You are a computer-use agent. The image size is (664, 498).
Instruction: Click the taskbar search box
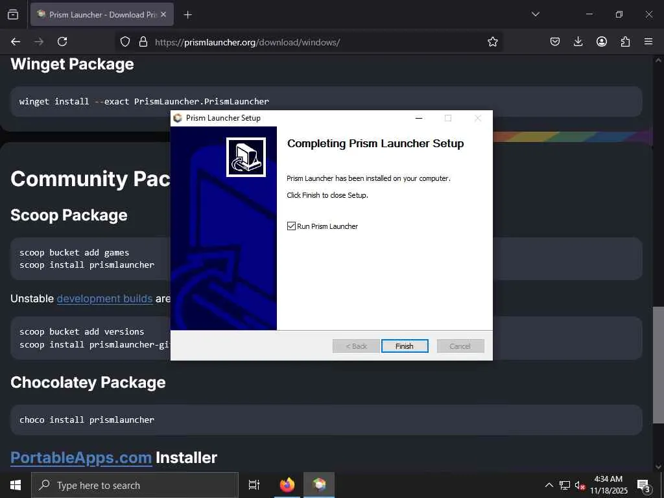click(135, 485)
